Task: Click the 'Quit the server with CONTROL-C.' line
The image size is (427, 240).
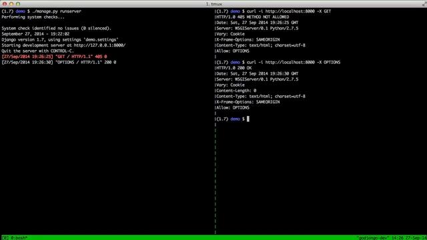Action: [x=37, y=51]
